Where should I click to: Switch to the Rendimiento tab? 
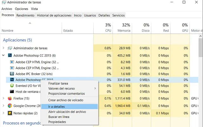(25, 15)
